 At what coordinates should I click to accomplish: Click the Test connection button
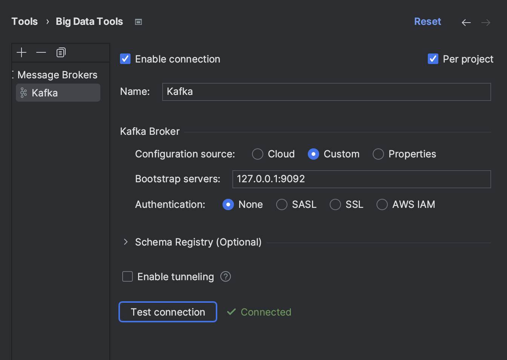click(x=168, y=312)
